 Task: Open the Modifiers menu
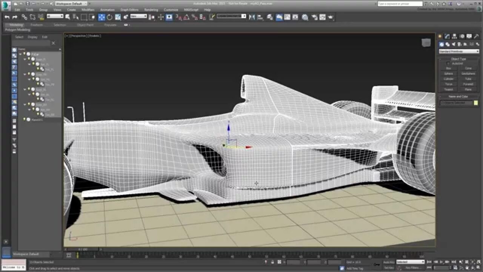(x=88, y=10)
